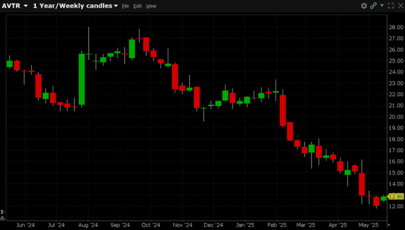Screen dimensions: 405x230
Task: Open the 1 Year/Weekly candles period dropdown
Action: click(75, 6)
